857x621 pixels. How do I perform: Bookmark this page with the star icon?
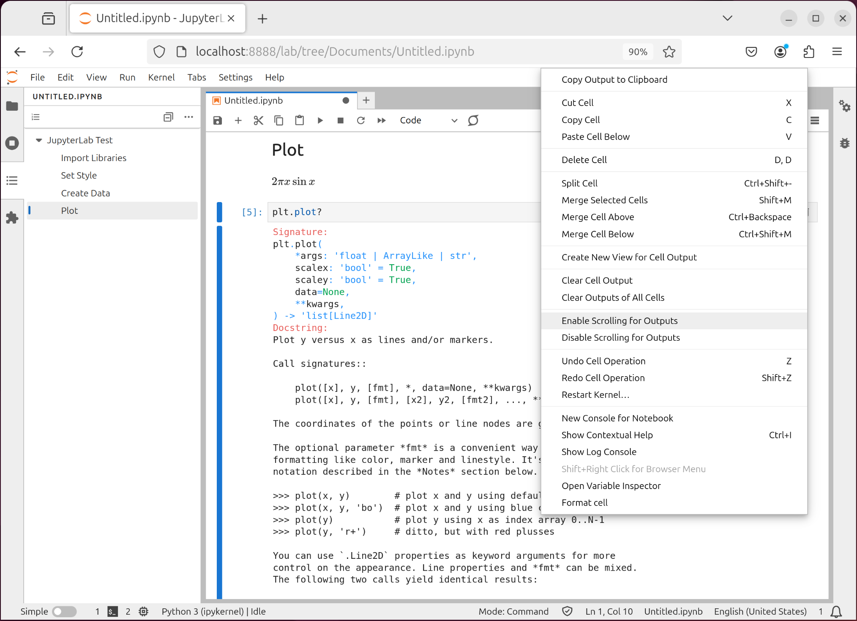pos(669,52)
